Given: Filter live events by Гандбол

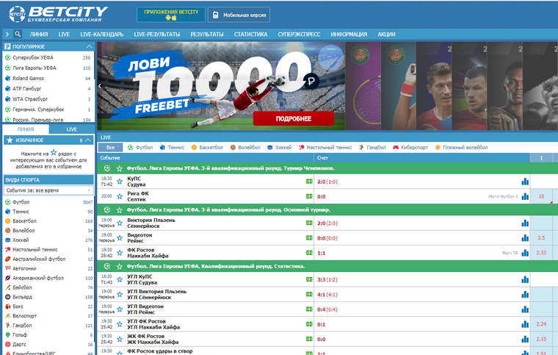Looking at the screenshot, I should pyautogui.click(x=372, y=148).
